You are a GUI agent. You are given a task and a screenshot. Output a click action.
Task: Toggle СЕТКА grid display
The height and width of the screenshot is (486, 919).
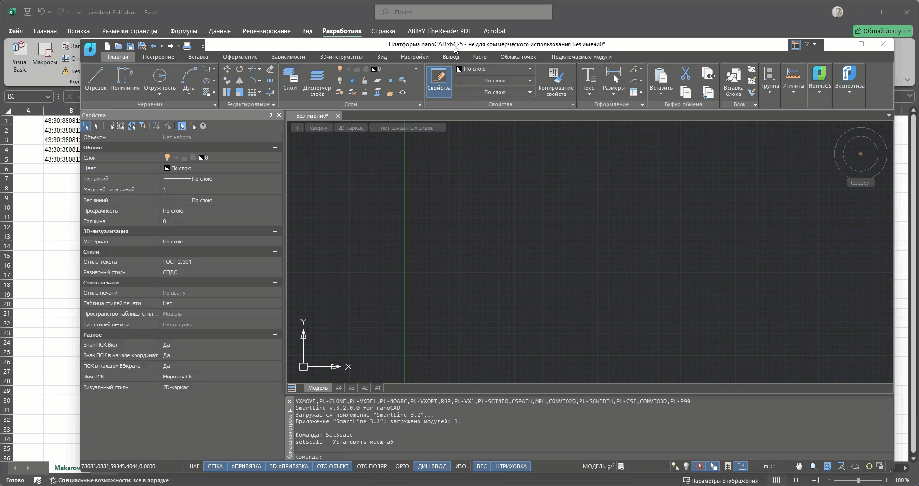tap(216, 466)
